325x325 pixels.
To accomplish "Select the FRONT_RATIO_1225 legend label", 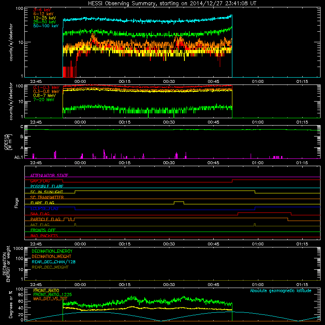I will point(52,295).
